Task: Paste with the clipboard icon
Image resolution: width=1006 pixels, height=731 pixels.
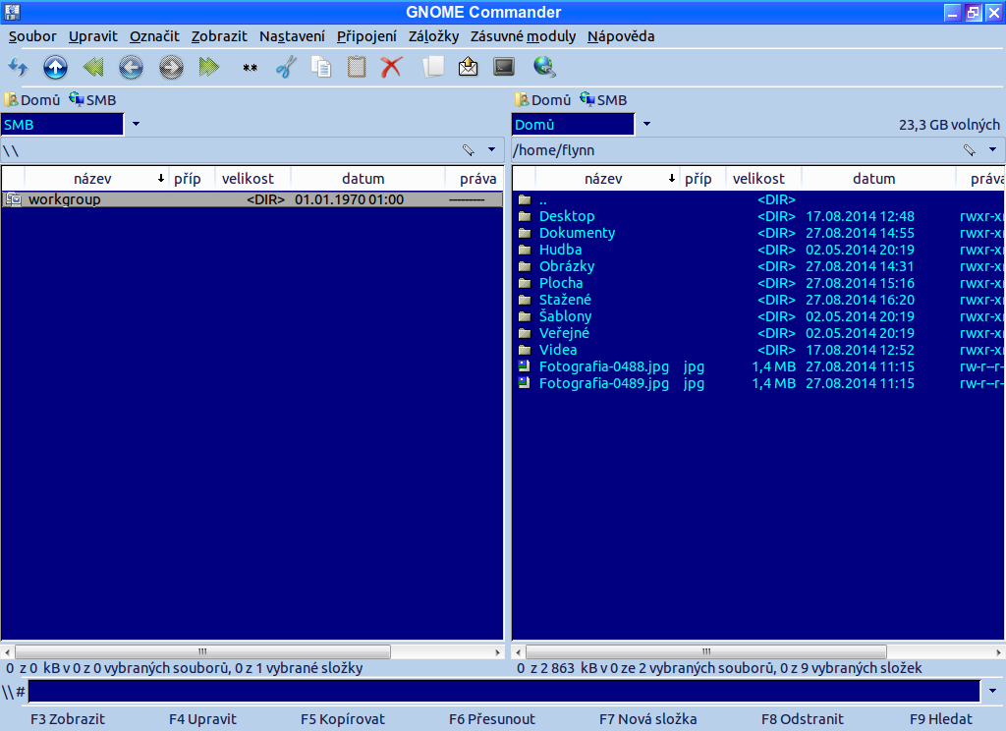Action: [356, 67]
